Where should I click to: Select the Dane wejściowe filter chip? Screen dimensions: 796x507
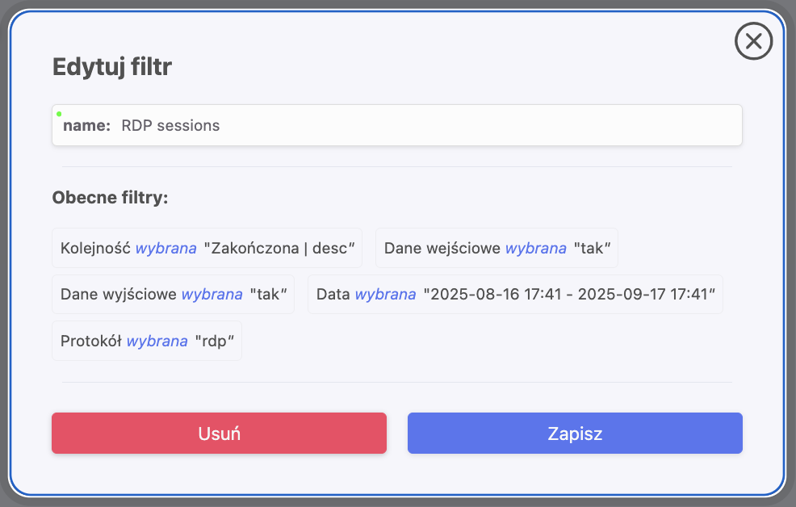[496, 248]
